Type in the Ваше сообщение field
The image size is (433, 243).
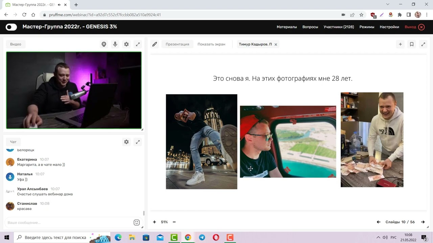pyautogui.click(x=68, y=223)
